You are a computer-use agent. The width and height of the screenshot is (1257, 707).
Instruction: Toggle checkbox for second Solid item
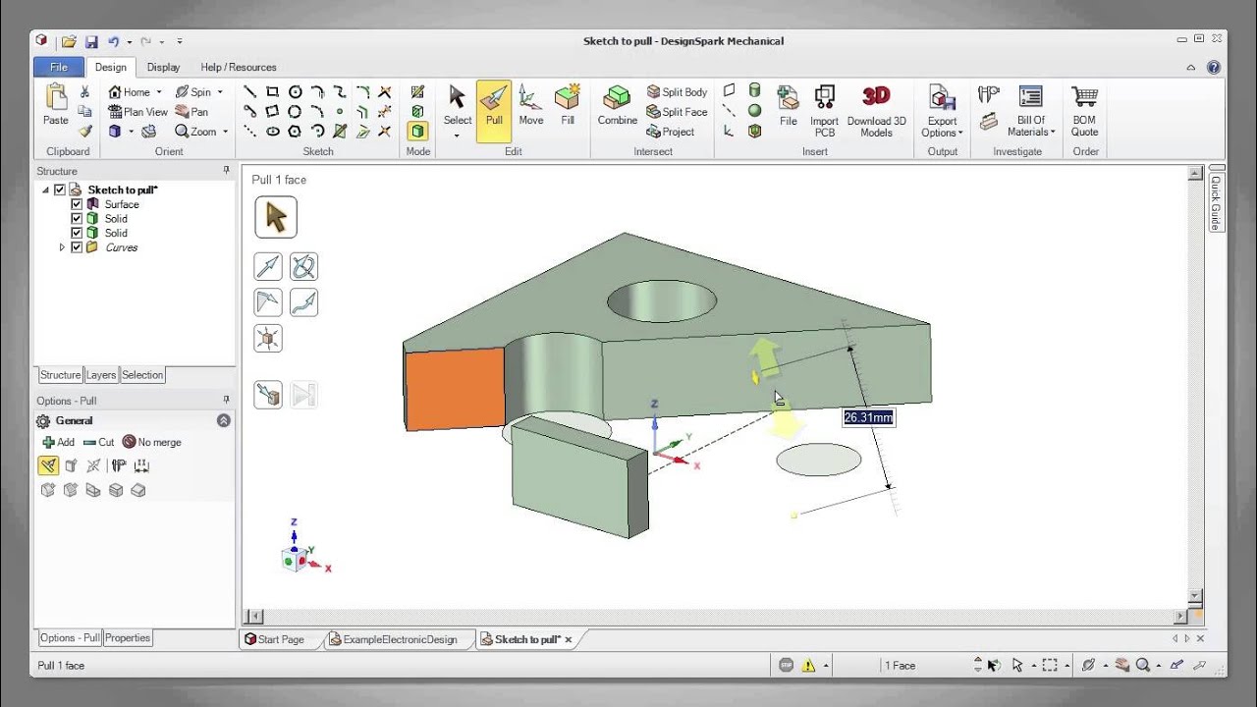point(76,233)
